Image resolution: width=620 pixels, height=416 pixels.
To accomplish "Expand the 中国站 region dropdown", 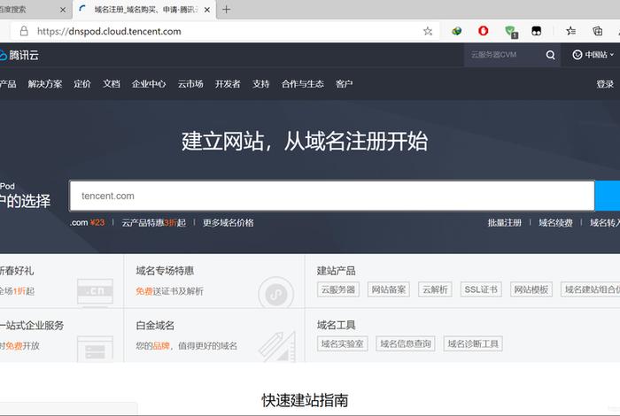I will click(x=593, y=55).
